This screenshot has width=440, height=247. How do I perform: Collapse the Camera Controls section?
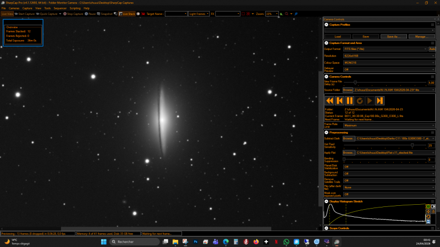tap(326, 76)
